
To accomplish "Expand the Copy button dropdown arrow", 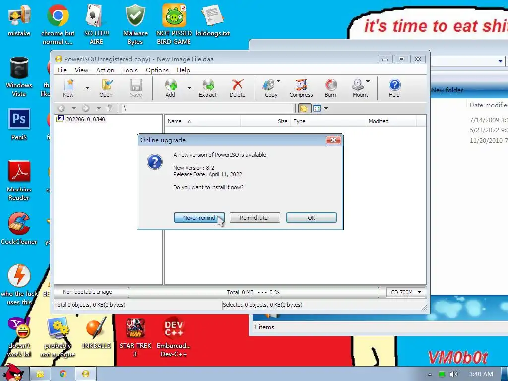I will tap(279, 81).
